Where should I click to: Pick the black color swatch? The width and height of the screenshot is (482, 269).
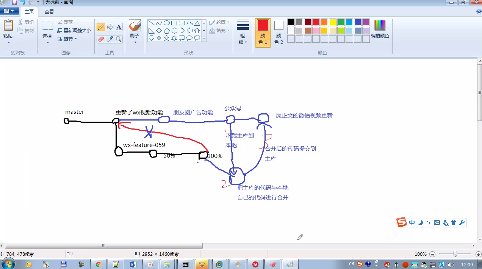(291, 22)
